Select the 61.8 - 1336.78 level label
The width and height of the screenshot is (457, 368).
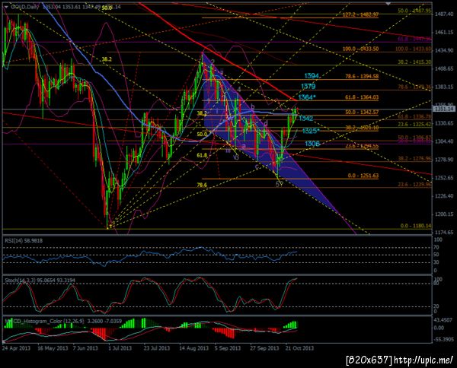pos(414,116)
